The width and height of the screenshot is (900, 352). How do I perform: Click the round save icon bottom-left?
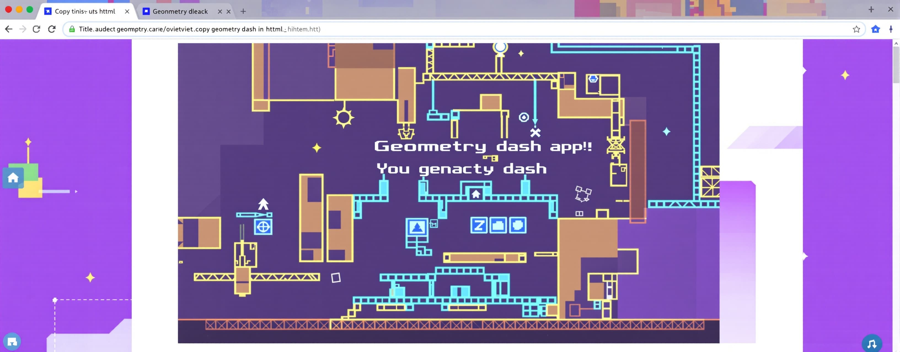(12, 342)
